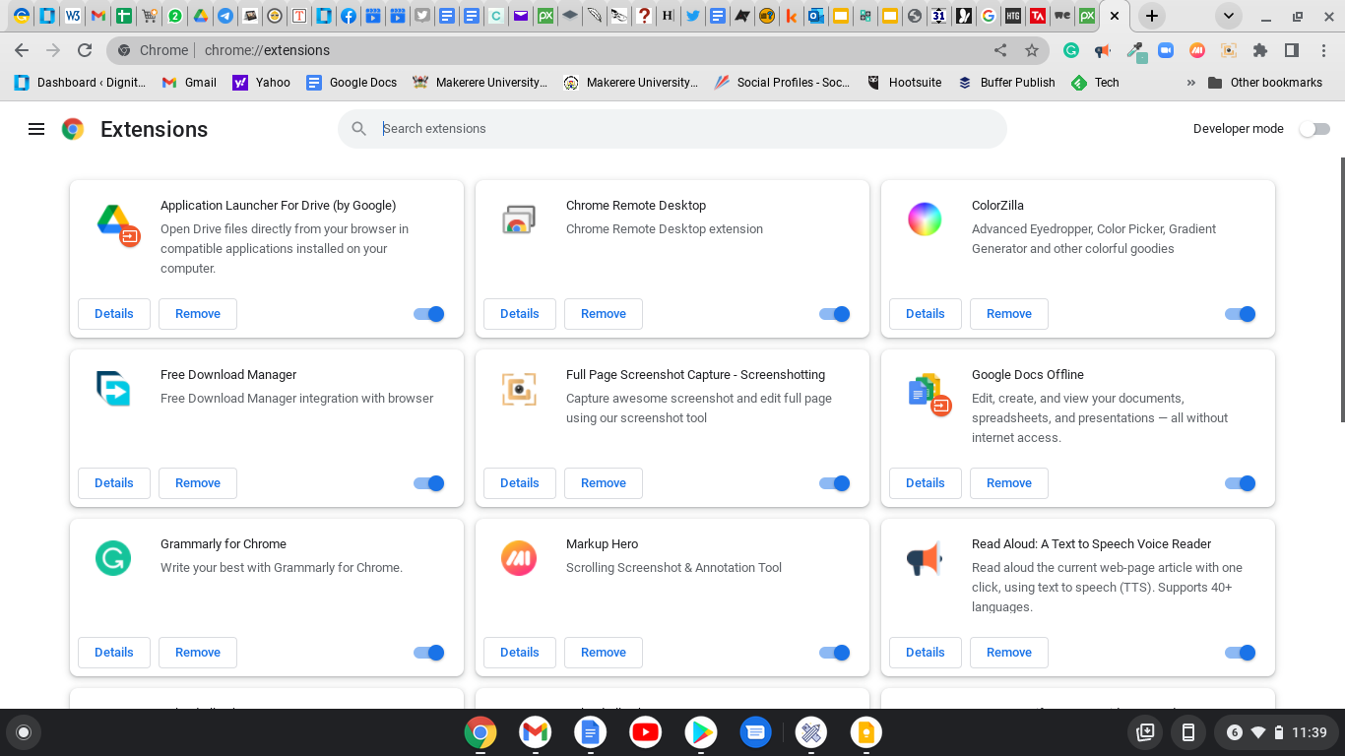Open the downloads holding space tray icon
The height and width of the screenshot is (756, 1345).
[1145, 732]
